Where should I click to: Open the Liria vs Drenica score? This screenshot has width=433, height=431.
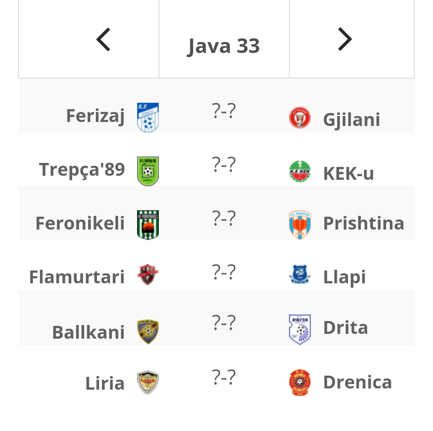pos(224,377)
